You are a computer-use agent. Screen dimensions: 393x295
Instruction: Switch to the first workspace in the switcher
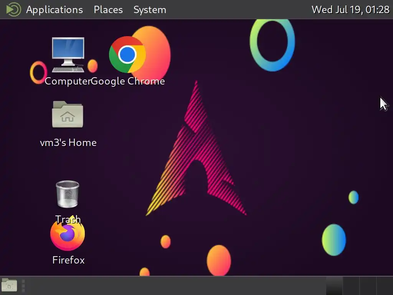click(x=334, y=286)
